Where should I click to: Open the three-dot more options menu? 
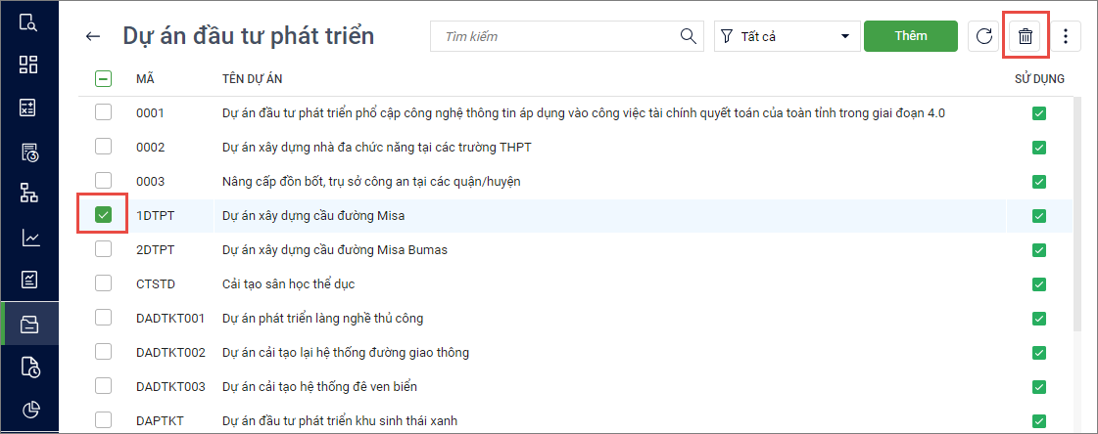[1066, 37]
